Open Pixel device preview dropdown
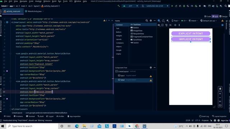230x129 pixels. 175,21
